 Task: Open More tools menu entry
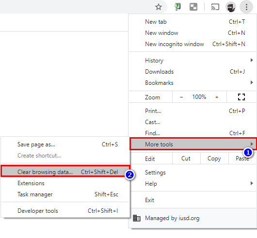point(193,144)
